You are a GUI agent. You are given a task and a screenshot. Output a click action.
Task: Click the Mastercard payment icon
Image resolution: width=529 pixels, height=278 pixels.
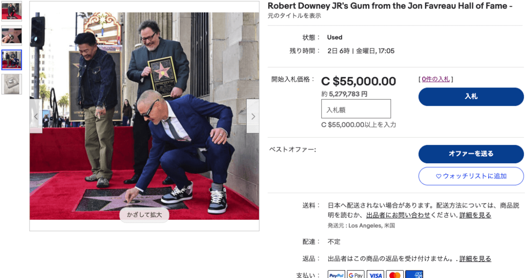pos(395,274)
